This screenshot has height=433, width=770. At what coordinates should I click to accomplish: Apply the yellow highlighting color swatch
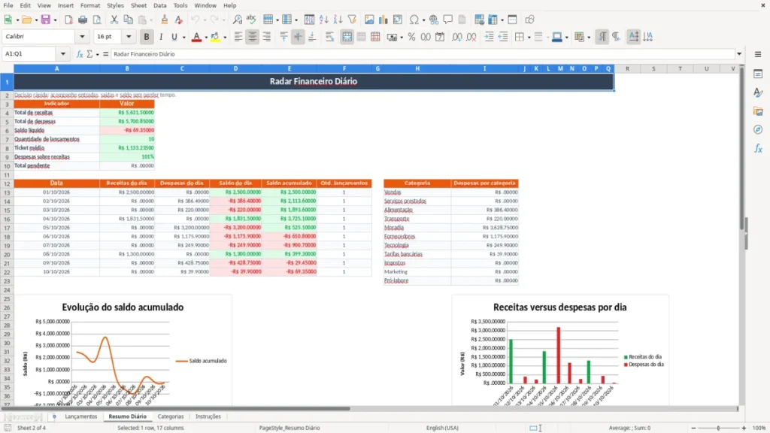point(216,37)
